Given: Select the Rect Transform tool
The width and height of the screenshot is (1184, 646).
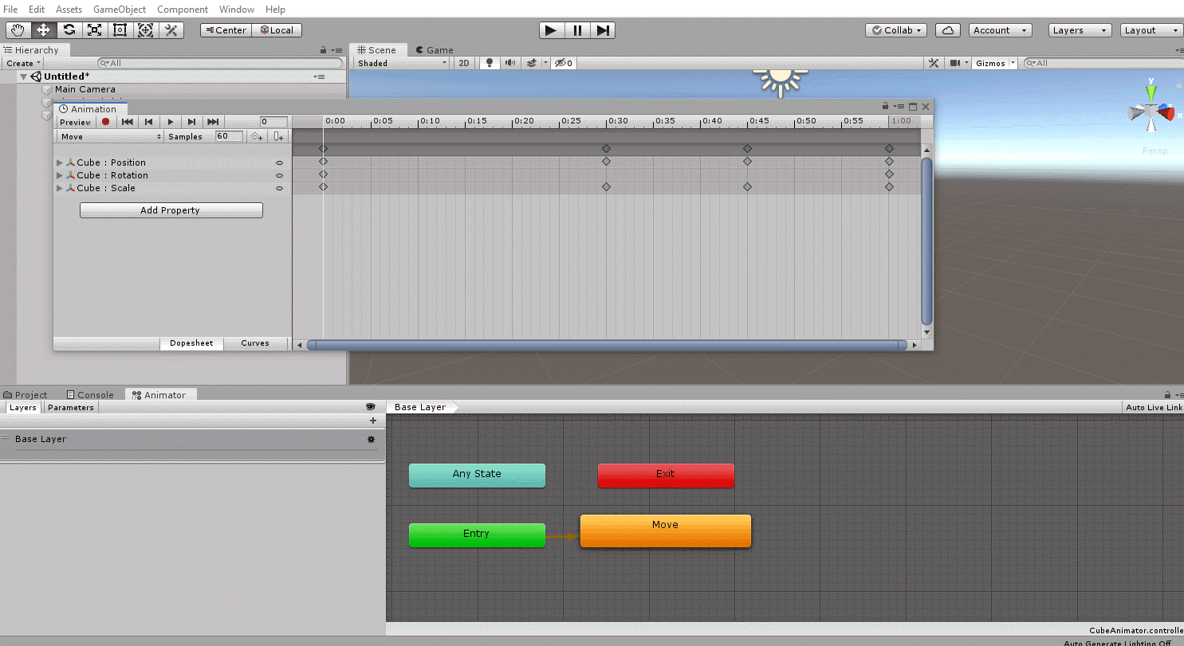Looking at the screenshot, I should coord(120,29).
